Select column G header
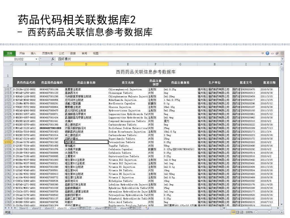290x218 pixels. point(180,64)
